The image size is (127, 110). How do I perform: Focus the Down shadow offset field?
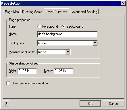point(63,71)
